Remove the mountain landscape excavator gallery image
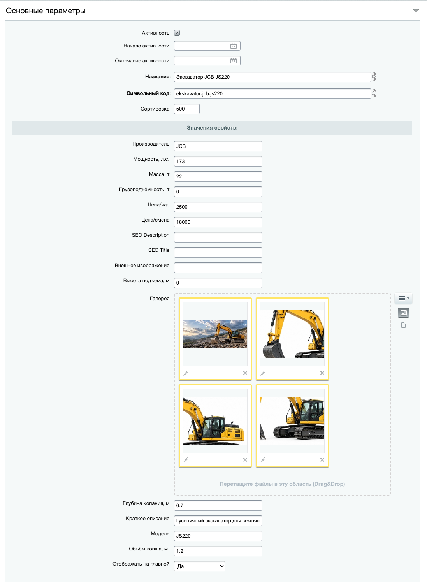This screenshot has height=582, width=427. coord(245,373)
